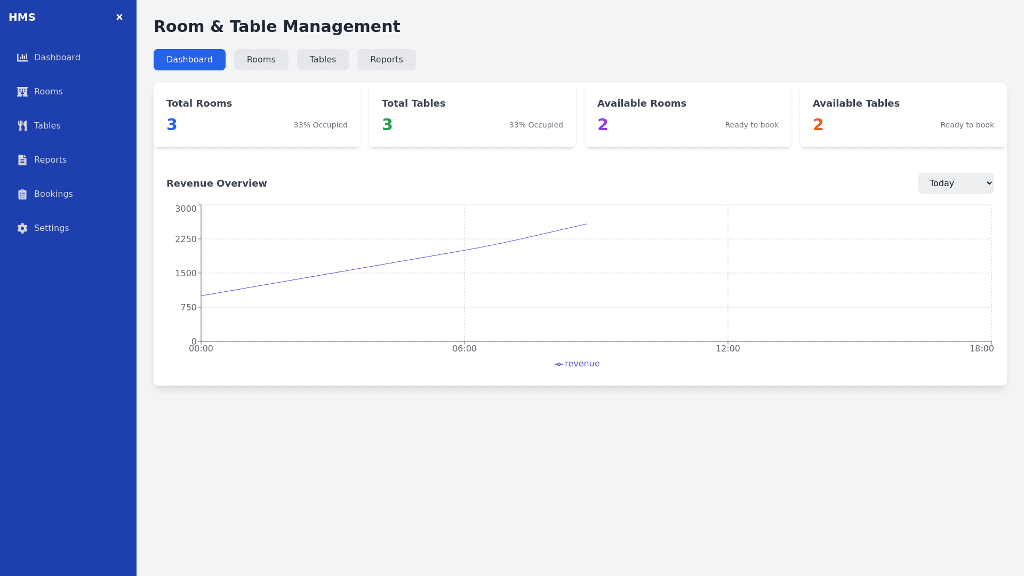Click the Dashboard chart icon in sidebar

22,58
